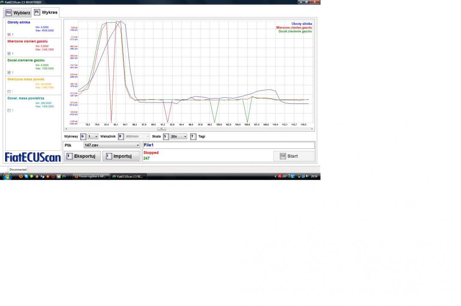This screenshot has height=306, width=461.
Task: Enable the Mierzona masa powiet. checkbox
Action: pyautogui.click(x=9, y=91)
